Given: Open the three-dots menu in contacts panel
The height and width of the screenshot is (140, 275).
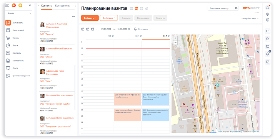Looking at the screenshot, I should (x=73, y=16).
